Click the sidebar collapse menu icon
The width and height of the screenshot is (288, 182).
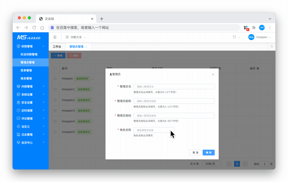[55, 37]
